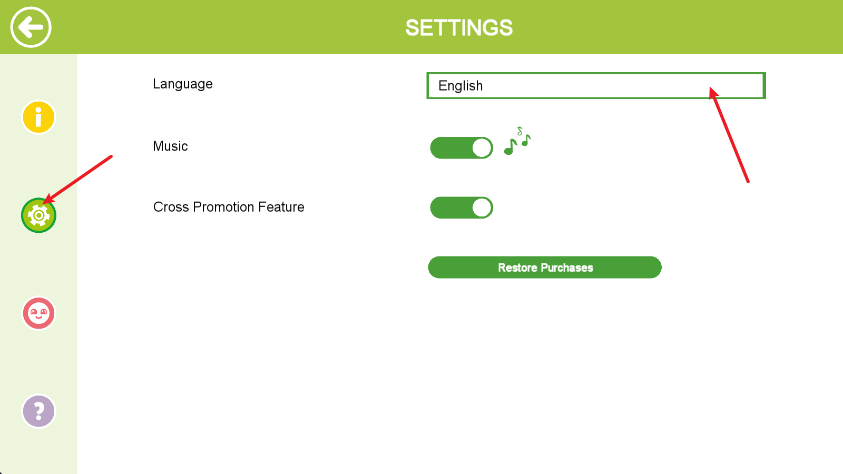The height and width of the screenshot is (474, 843).
Task: Click the Cross Promotion toggle's white knob
Action: tap(482, 208)
